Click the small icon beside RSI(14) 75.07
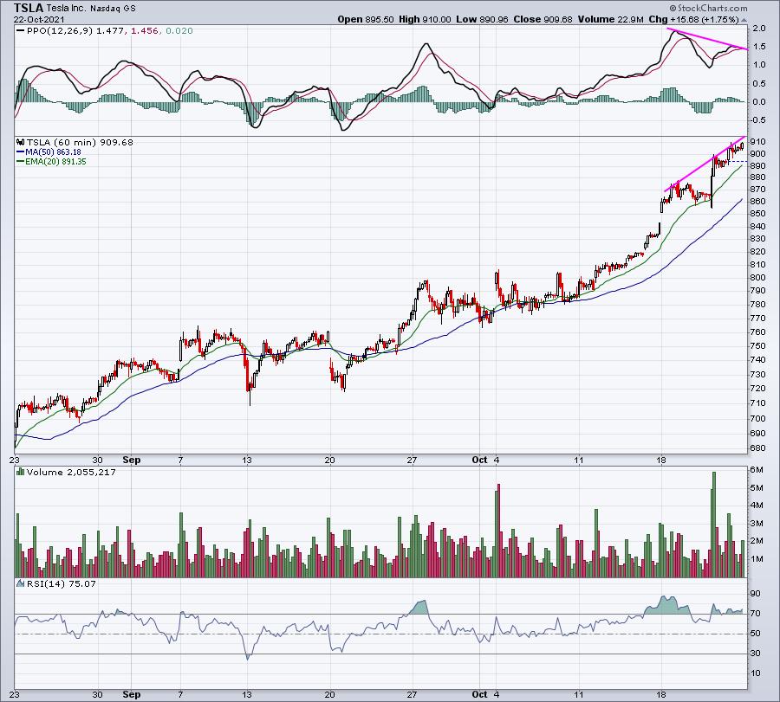 [21, 583]
